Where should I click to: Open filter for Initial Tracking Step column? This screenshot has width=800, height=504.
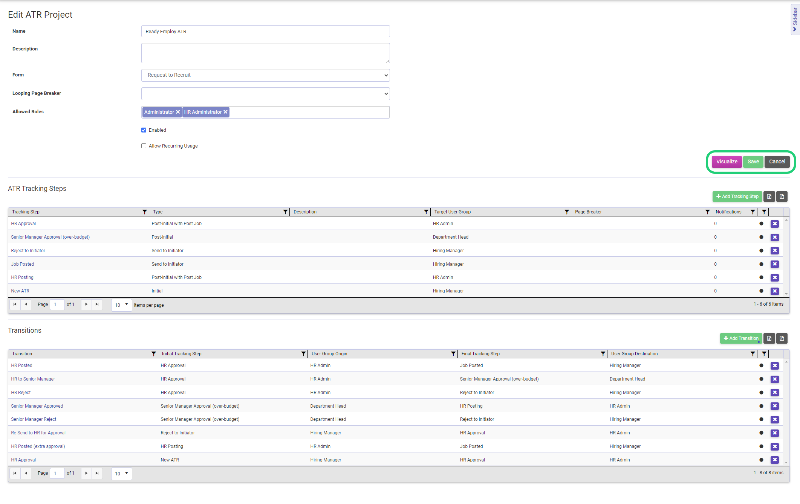(x=303, y=353)
